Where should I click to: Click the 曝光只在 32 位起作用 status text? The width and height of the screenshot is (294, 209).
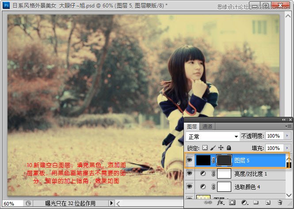(70, 203)
